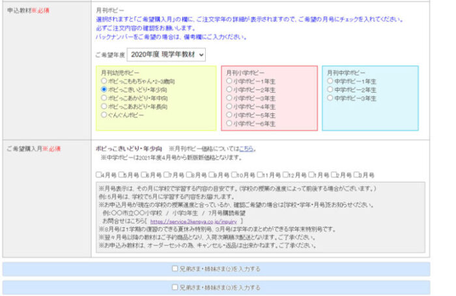Pick 中学ポピー3年生 radio button
This screenshot has width=456, height=296.
[330, 98]
